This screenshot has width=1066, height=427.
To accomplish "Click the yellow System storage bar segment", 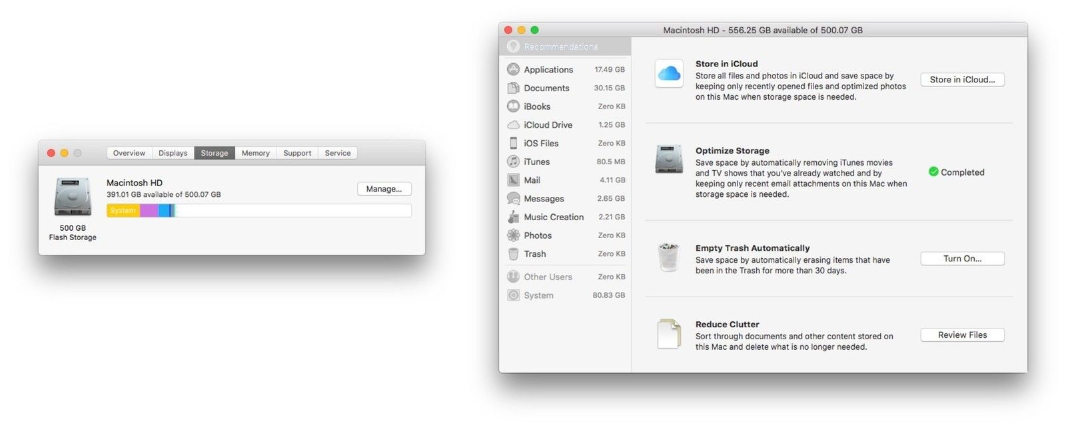I will 123,211.
